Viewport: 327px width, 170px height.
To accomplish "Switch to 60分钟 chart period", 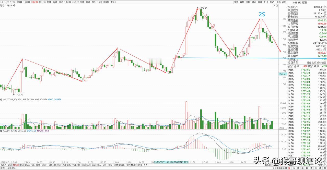I will (42, 2).
